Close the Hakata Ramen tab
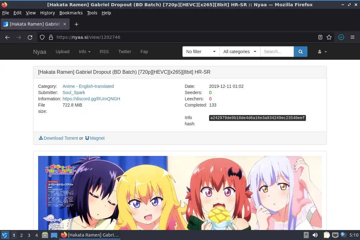This screenshot has width=360, height=240. click(x=65, y=24)
